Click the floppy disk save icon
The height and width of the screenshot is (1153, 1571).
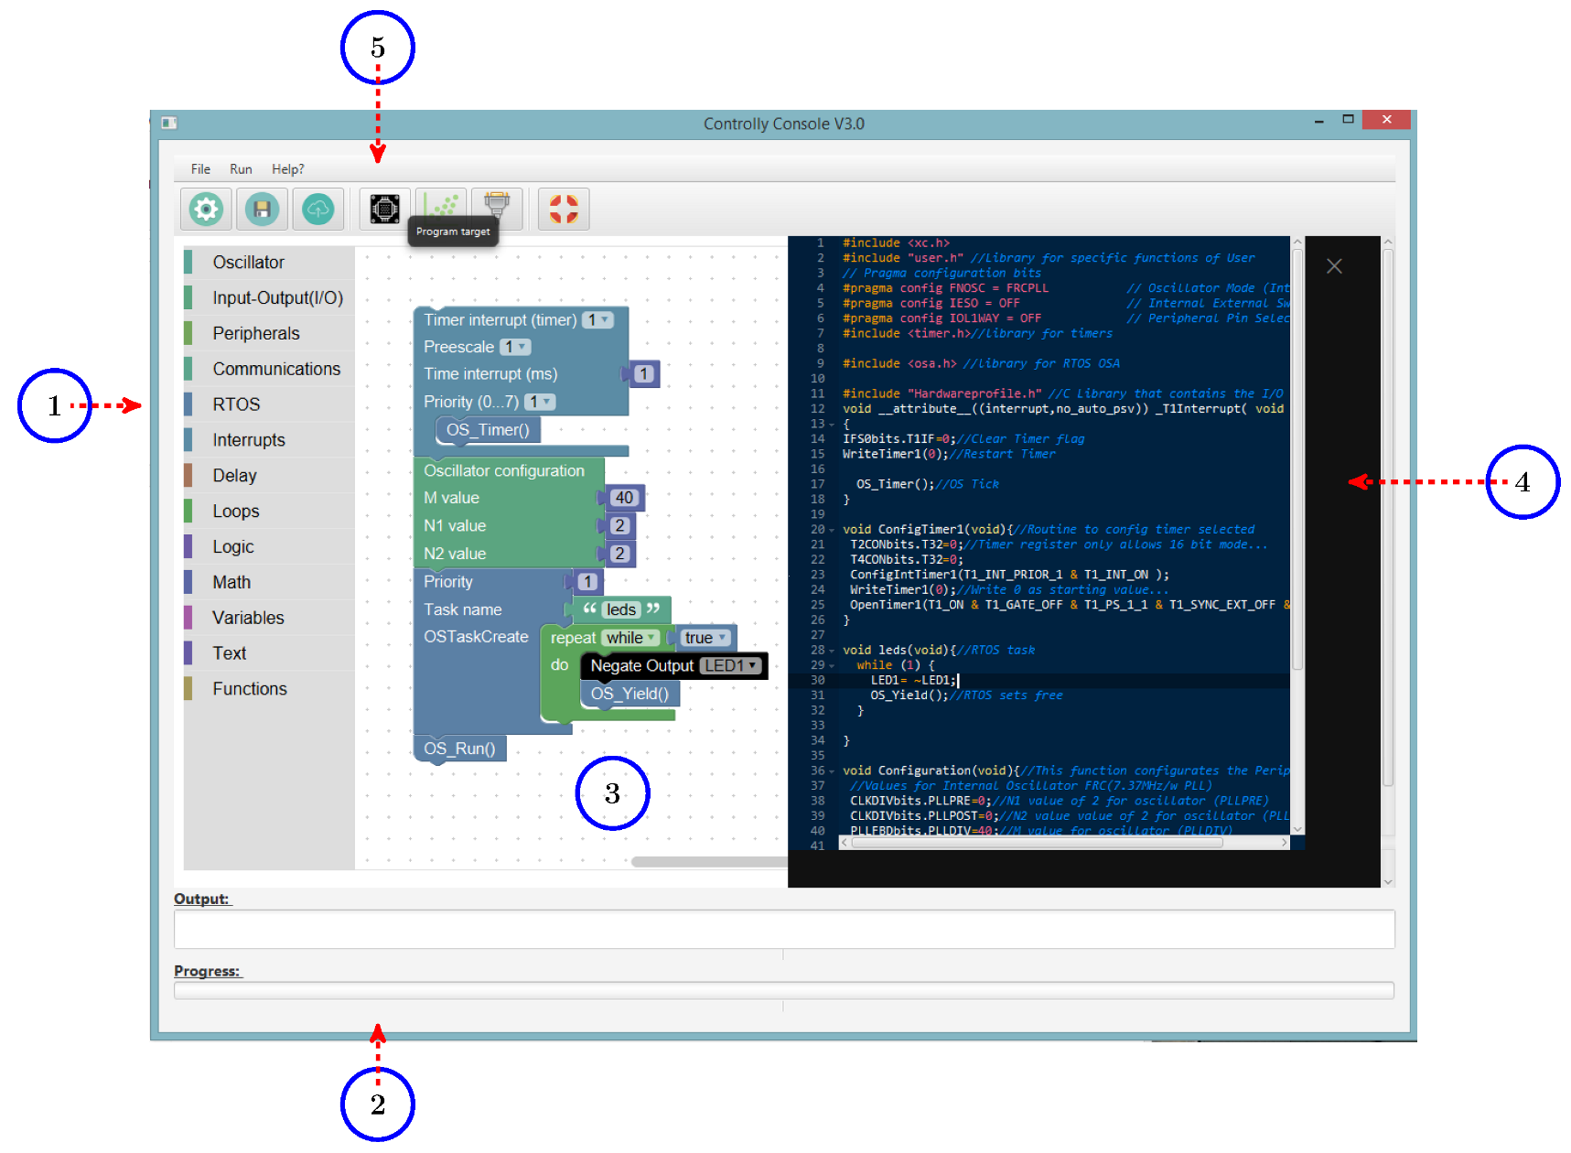click(262, 210)
